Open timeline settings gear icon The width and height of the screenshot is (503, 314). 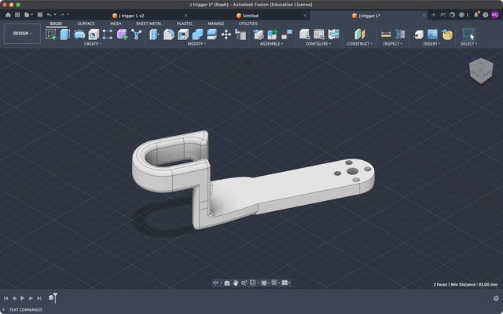tap(496, 298)
